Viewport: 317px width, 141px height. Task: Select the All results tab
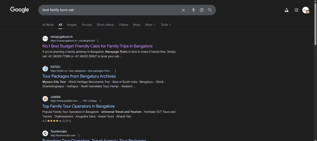60,25
